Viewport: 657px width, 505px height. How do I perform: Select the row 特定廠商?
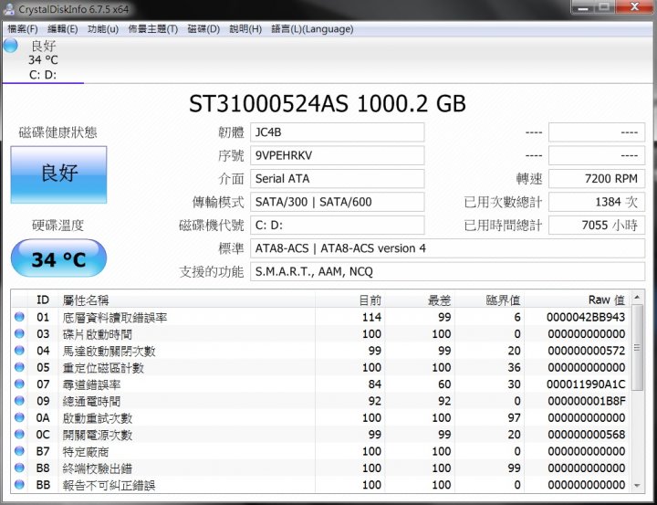(320, 451)
